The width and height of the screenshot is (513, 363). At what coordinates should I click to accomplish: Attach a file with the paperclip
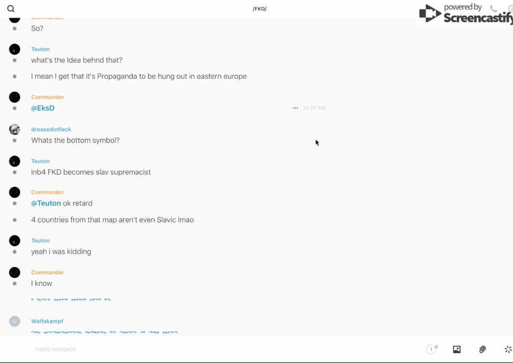tap(482, 350)
